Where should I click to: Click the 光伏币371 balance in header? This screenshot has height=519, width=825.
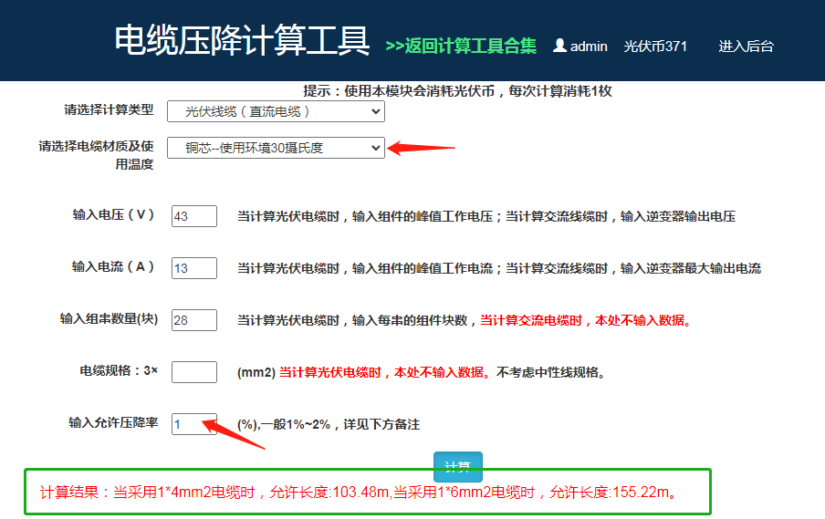pos(655,47)
